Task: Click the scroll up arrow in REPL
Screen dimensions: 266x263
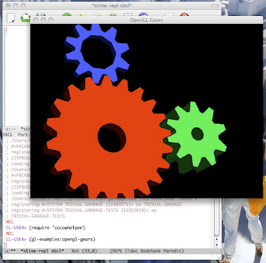Action: coord(217,240)
